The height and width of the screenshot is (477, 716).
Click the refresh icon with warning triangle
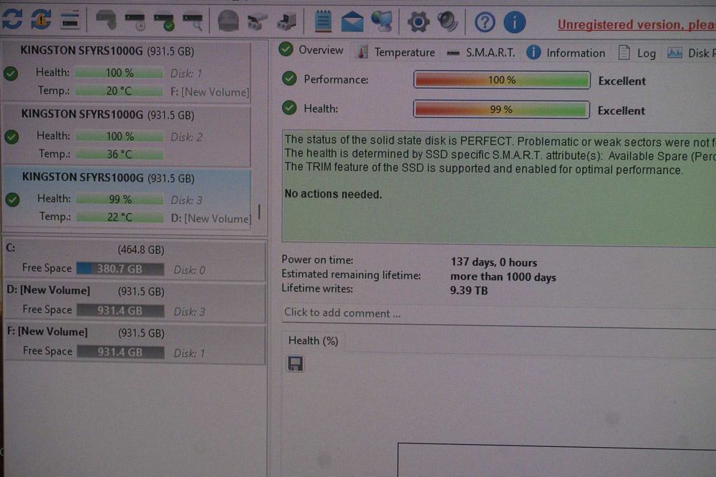(41, 19)
